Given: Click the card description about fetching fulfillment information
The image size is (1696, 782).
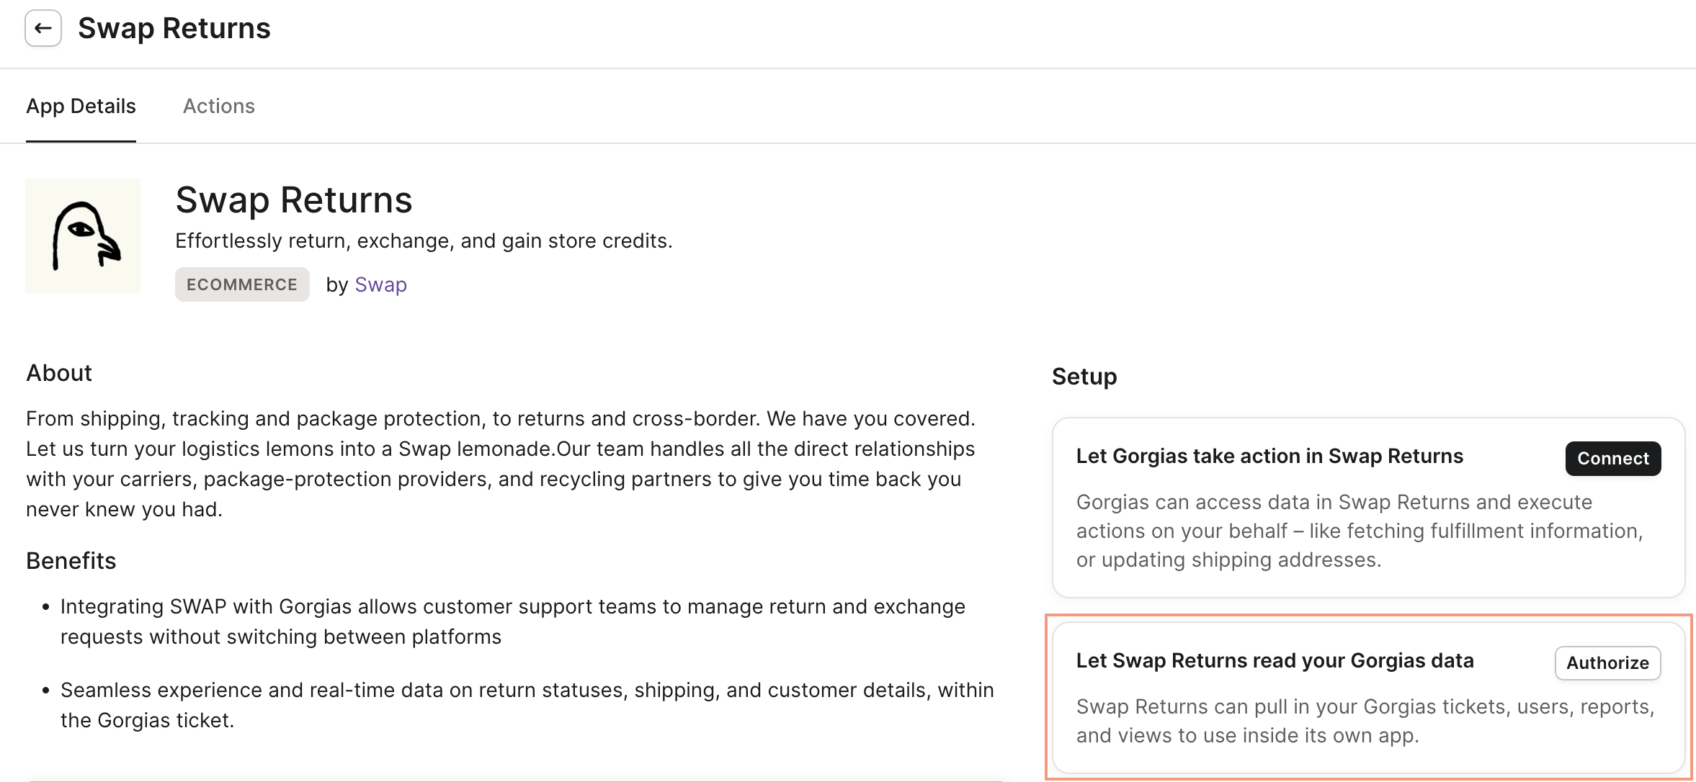Looking at the screenshot, I should pyautogui.click(x=1360, y=531).
